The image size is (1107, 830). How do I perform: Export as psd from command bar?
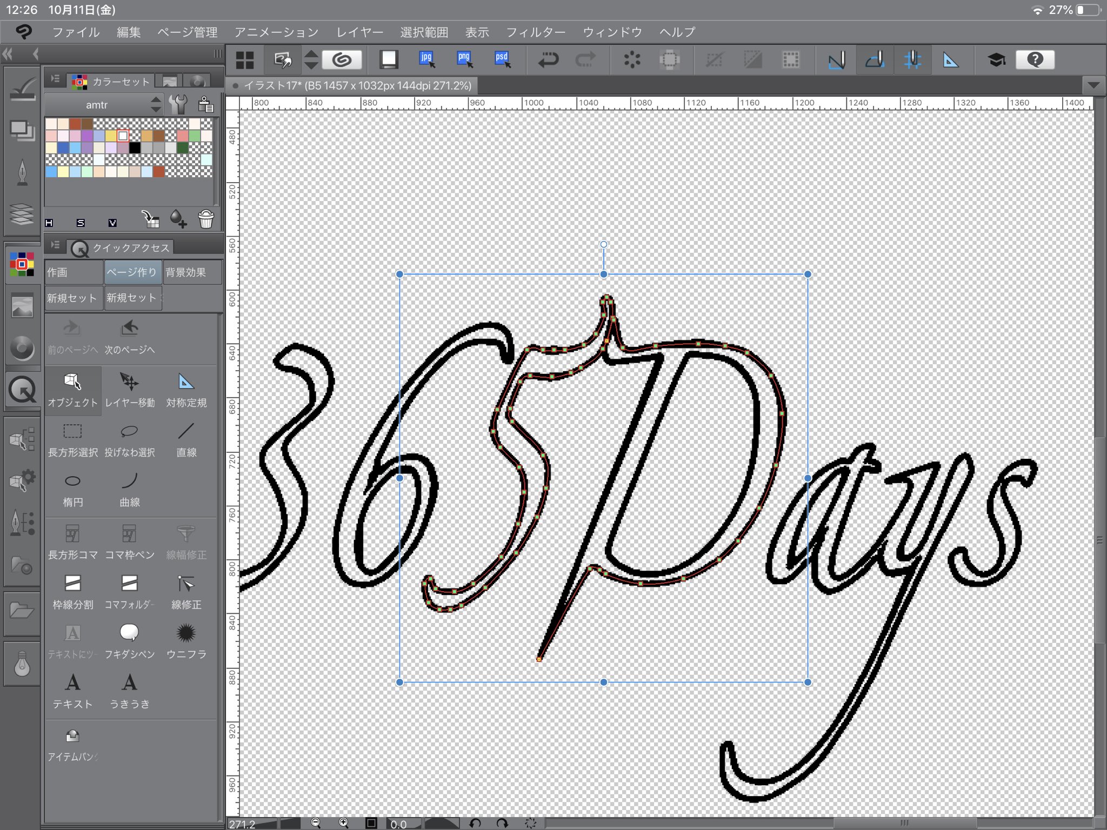503,59
